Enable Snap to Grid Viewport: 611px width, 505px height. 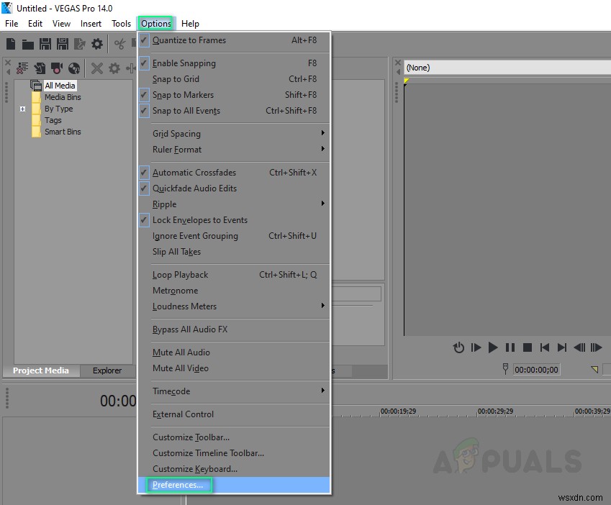click(x=234, y=79)
